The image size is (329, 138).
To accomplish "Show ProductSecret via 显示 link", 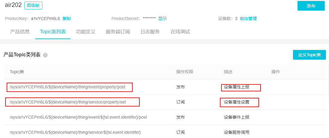I will pyautogui.click(x=162, y=18).
